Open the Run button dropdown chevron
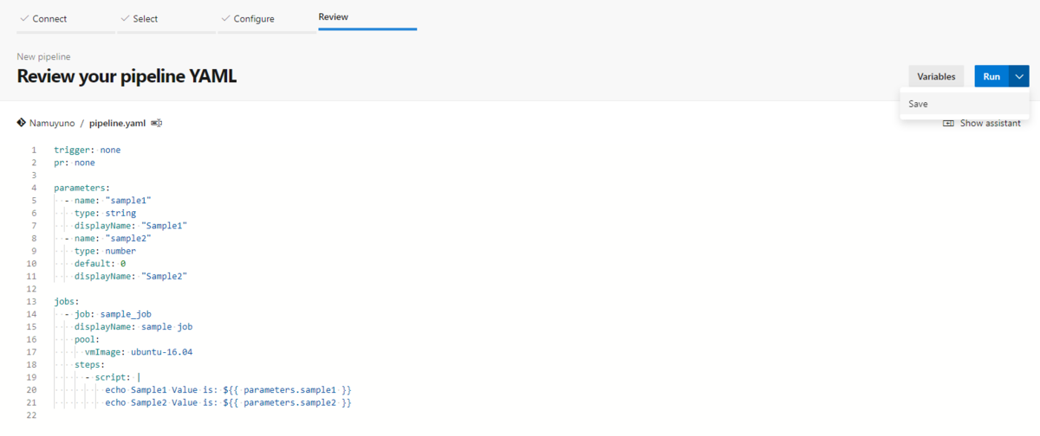 [1018, 76]
